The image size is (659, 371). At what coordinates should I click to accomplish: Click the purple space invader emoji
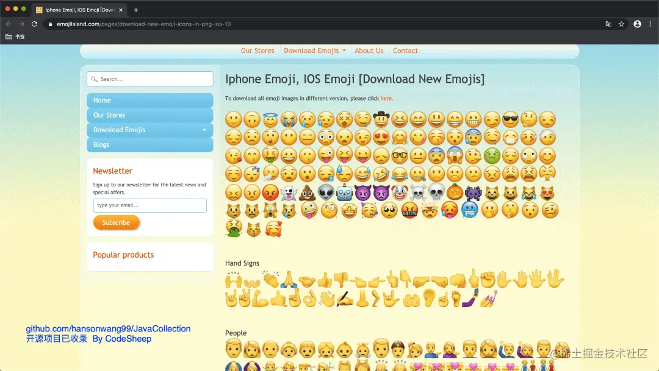[474, 193]
